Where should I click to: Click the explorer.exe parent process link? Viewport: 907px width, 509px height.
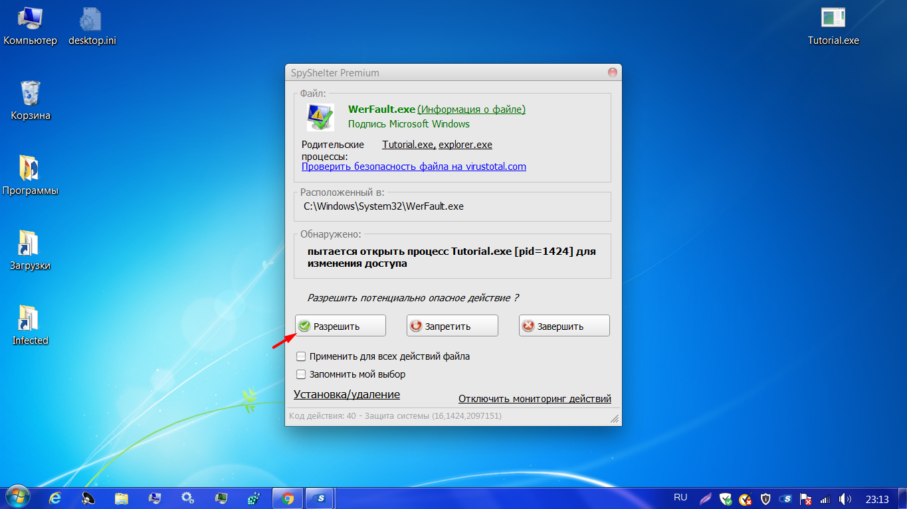tap(465, 145)
